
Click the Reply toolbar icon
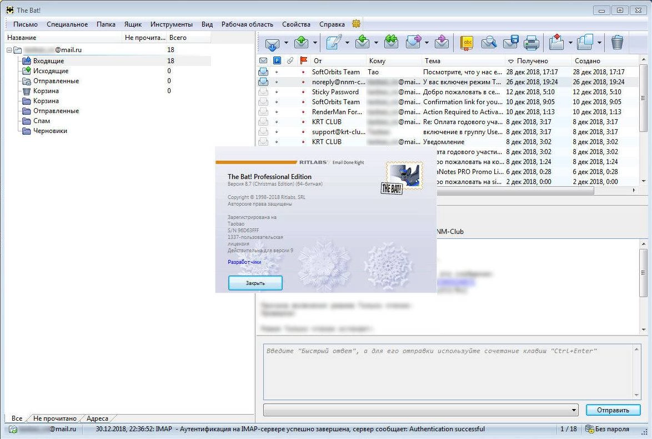tap(363, 42)
